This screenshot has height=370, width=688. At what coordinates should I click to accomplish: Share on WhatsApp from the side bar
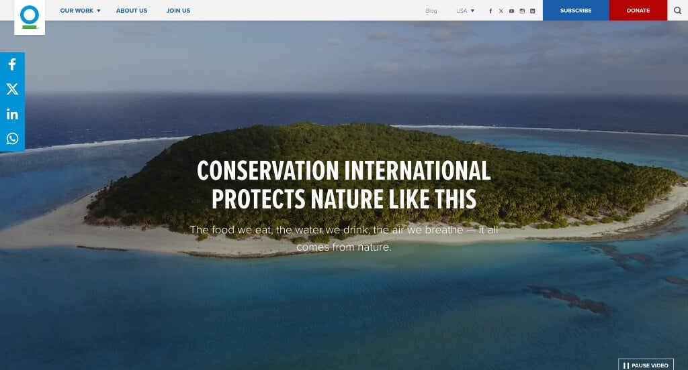12,139
